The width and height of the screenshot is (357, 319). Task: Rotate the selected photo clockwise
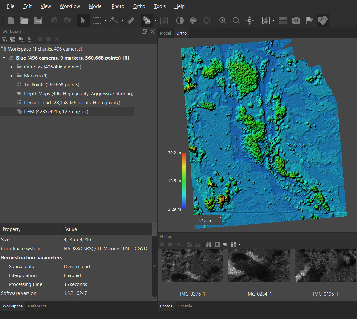click(190, 244)
